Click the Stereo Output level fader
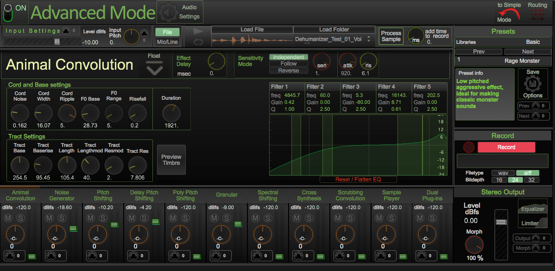This screenshot has width=555, height=271. click(501, 222)
